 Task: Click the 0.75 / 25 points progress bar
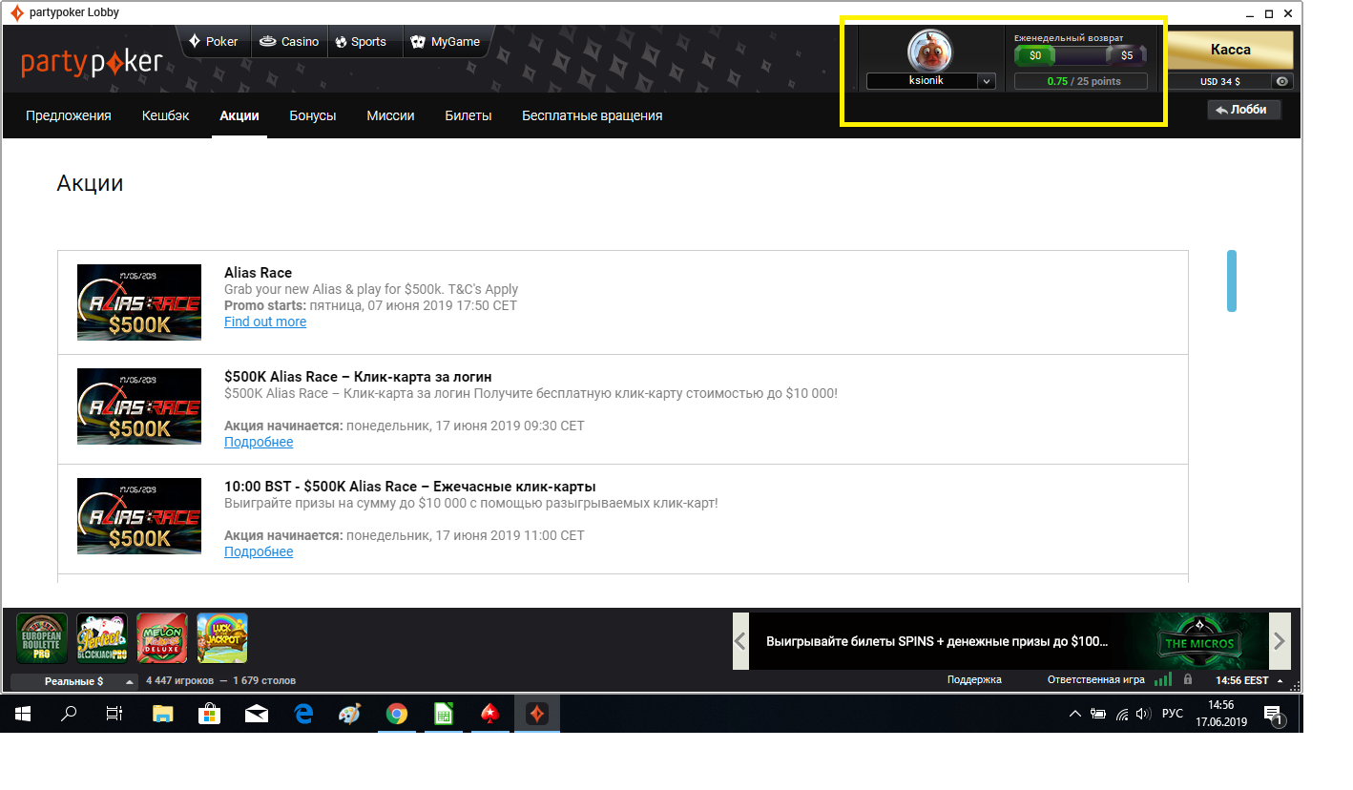[1081, 81]
